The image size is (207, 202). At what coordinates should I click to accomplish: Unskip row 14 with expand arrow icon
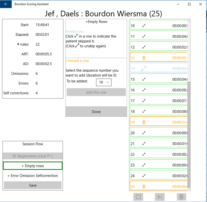[x=144, y=69]
